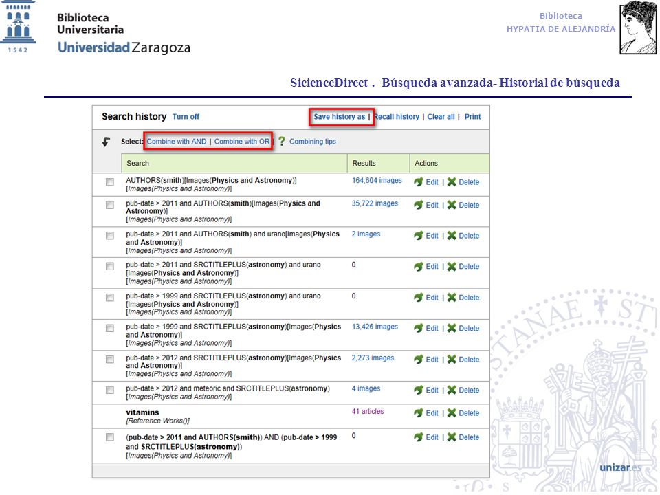
Task: Check the checkbox for the 2 images urano search
Action: [110, 236]
